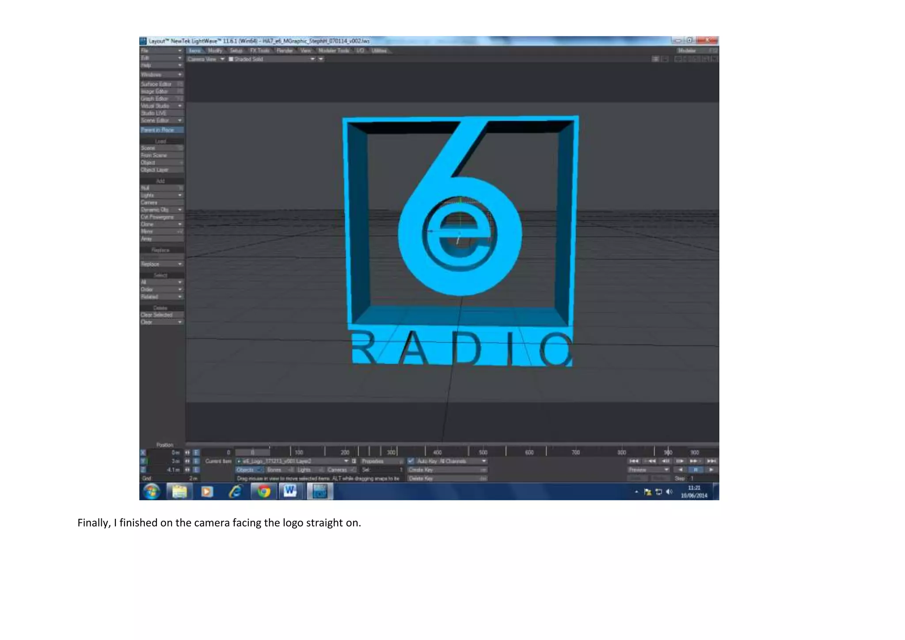905x640 pixels.
Task: Open the Setup tab
Action: 236,51
